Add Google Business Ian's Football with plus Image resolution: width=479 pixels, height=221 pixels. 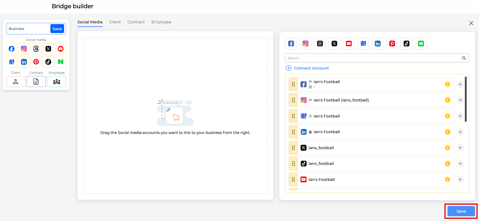[460, 116]
